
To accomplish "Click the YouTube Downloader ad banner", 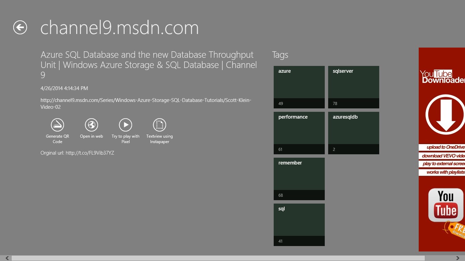I will (x=442, y=150).
